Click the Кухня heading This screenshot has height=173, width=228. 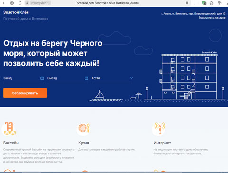click(x=84, y=143)
